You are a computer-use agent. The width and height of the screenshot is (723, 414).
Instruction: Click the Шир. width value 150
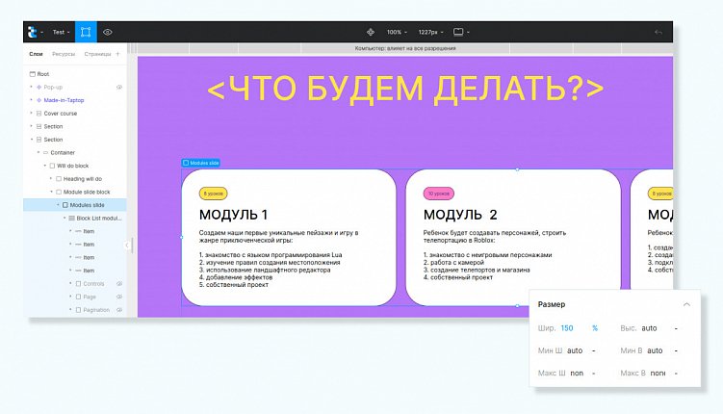click(x=567, y=328)
